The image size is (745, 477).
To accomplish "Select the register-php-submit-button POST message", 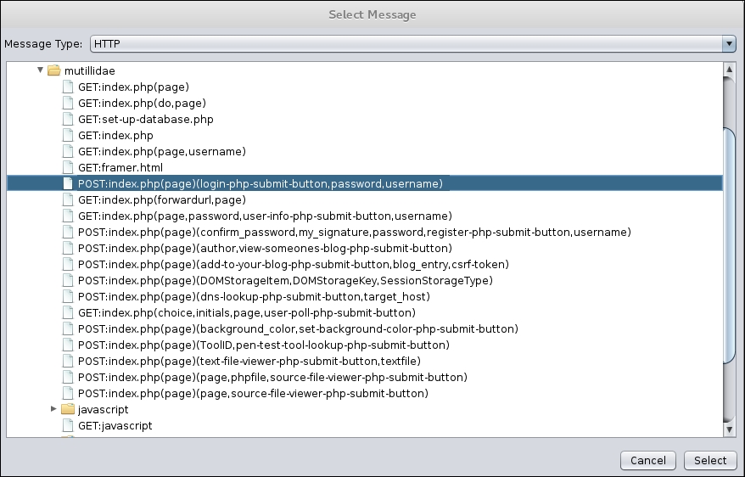I will click(x=355, y=233).
